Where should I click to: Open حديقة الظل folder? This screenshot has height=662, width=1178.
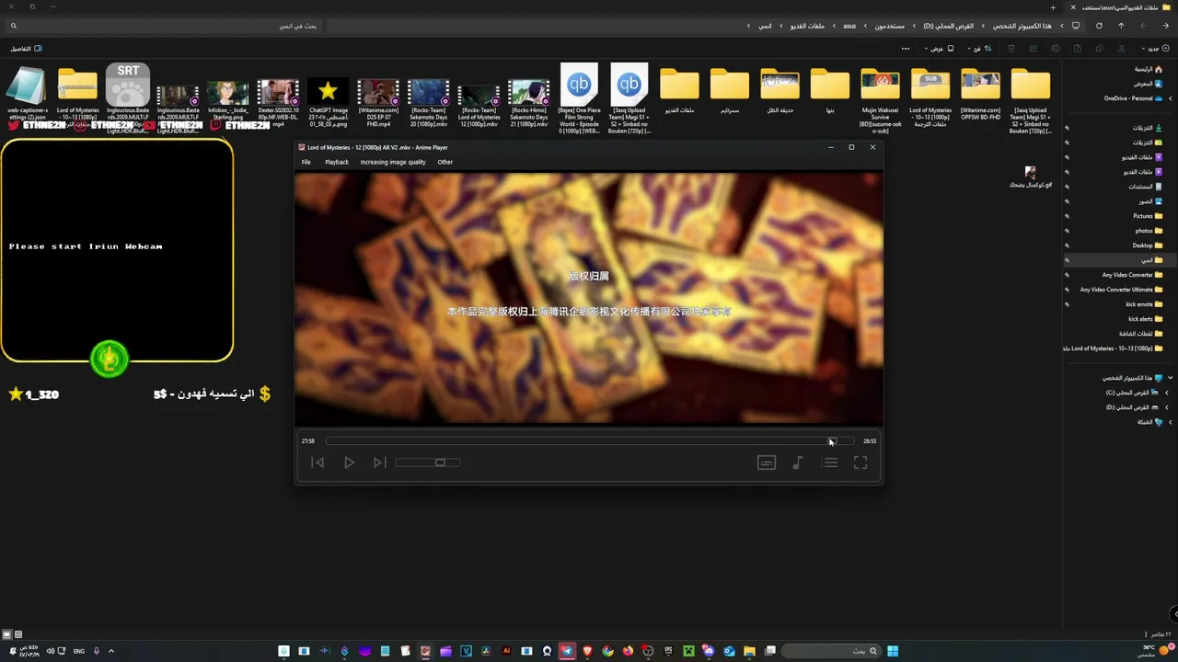780,90
